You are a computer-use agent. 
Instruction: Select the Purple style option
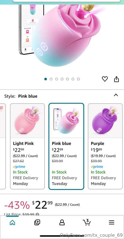pos(105,146)
